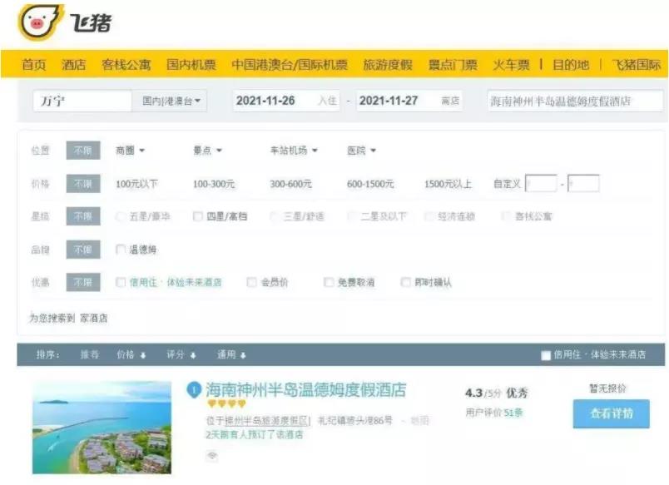Click the 万宁 destination field
Viewport: 669px width, 485px height.
(82, 101)
